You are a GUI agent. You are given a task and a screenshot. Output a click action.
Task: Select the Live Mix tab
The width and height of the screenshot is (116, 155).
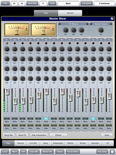coord(33,143)
